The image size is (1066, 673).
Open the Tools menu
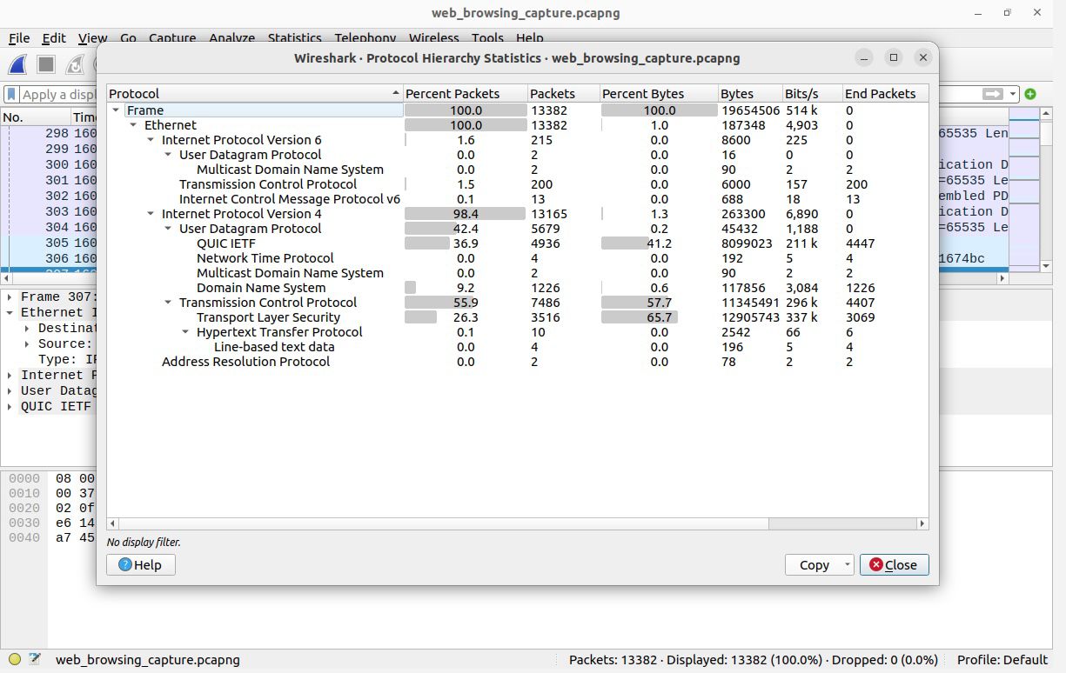pos(487,38)
